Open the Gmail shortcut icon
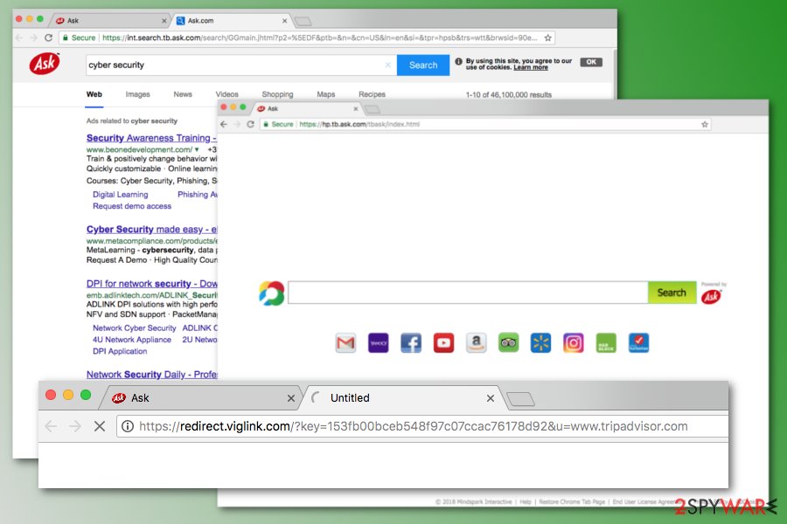 (345, 343)
